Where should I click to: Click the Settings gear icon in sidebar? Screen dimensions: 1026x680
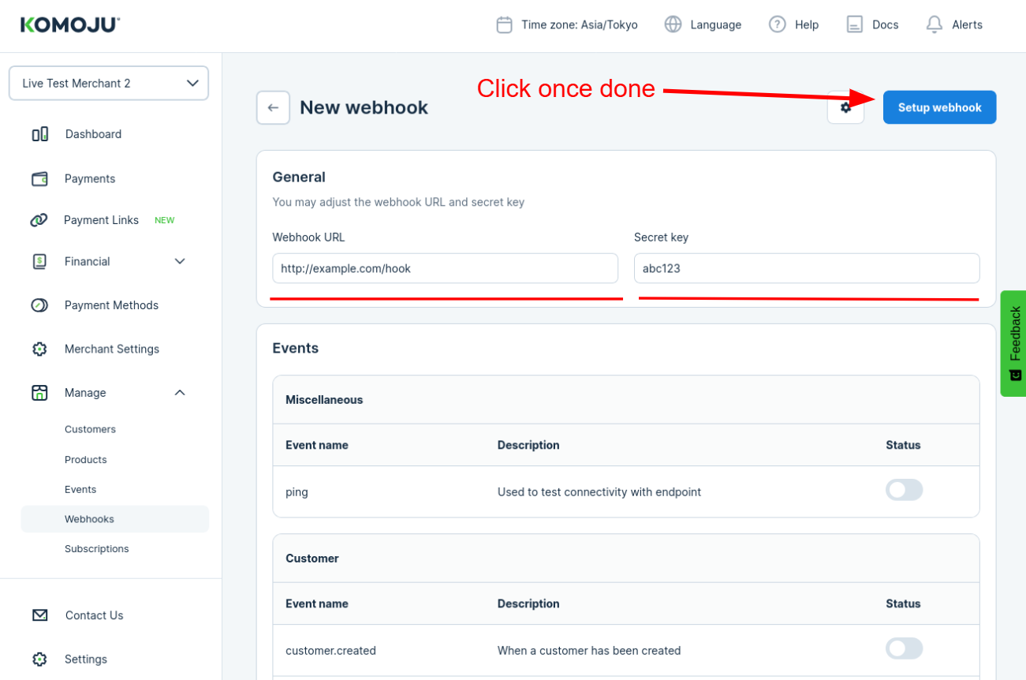click(x=39, y=659)
